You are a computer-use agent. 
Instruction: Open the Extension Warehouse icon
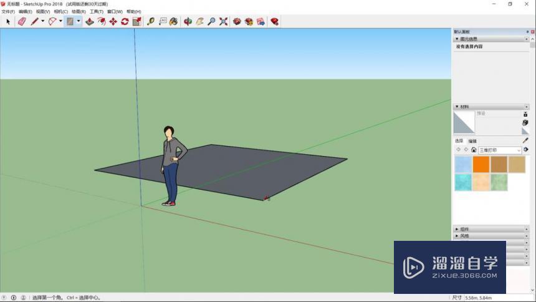pyautogui.click(x=249, y=22)
